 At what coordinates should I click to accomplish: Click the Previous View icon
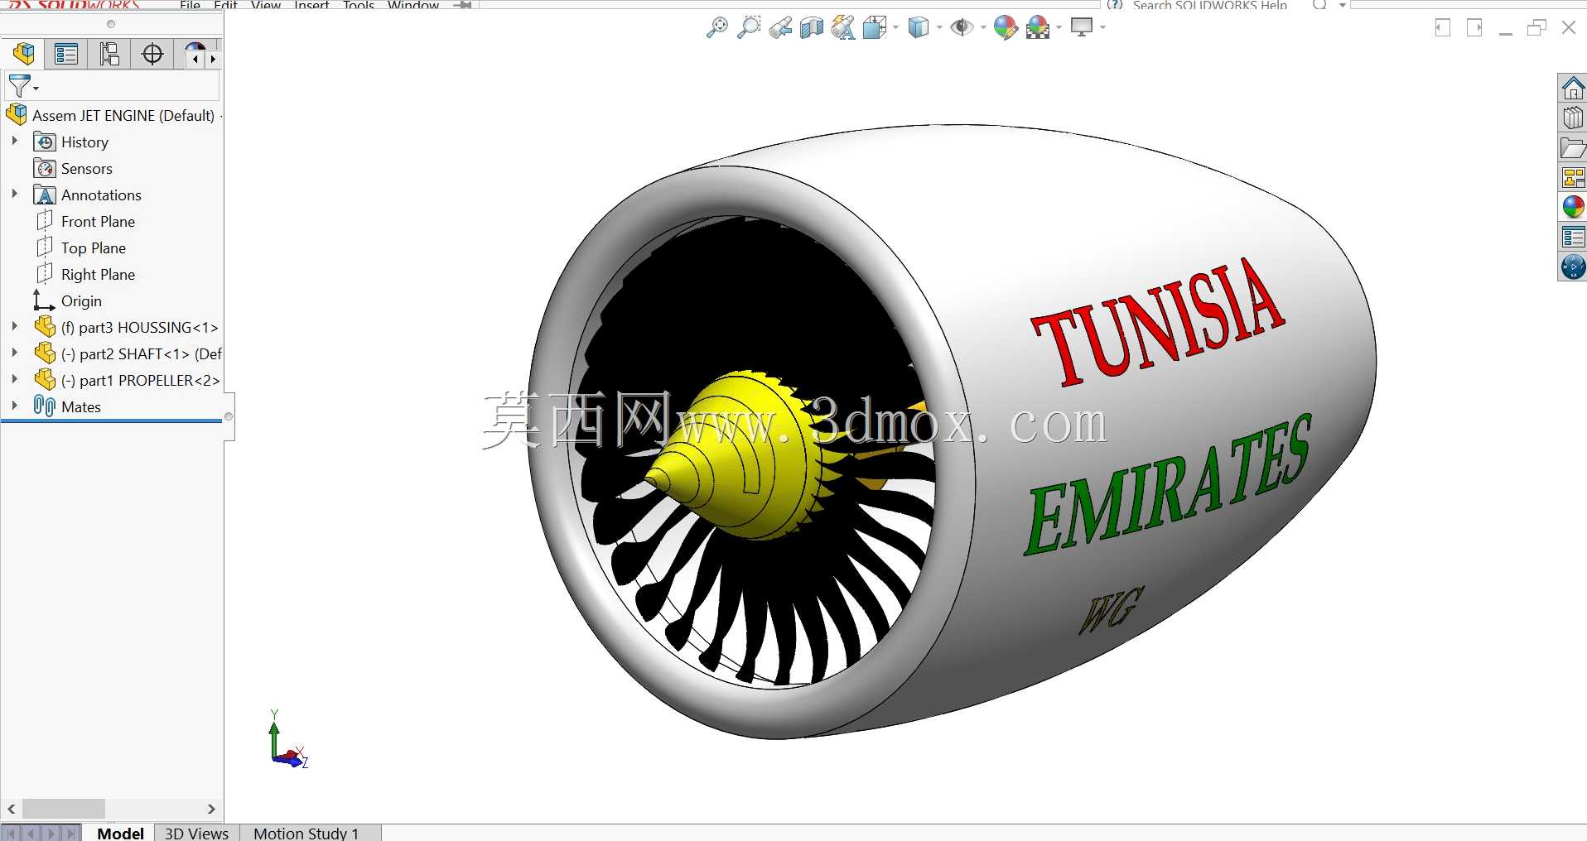point(780,28)
